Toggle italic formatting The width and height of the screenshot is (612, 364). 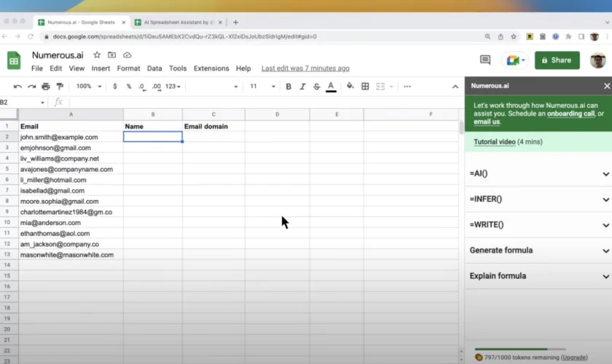coord(302,87)
